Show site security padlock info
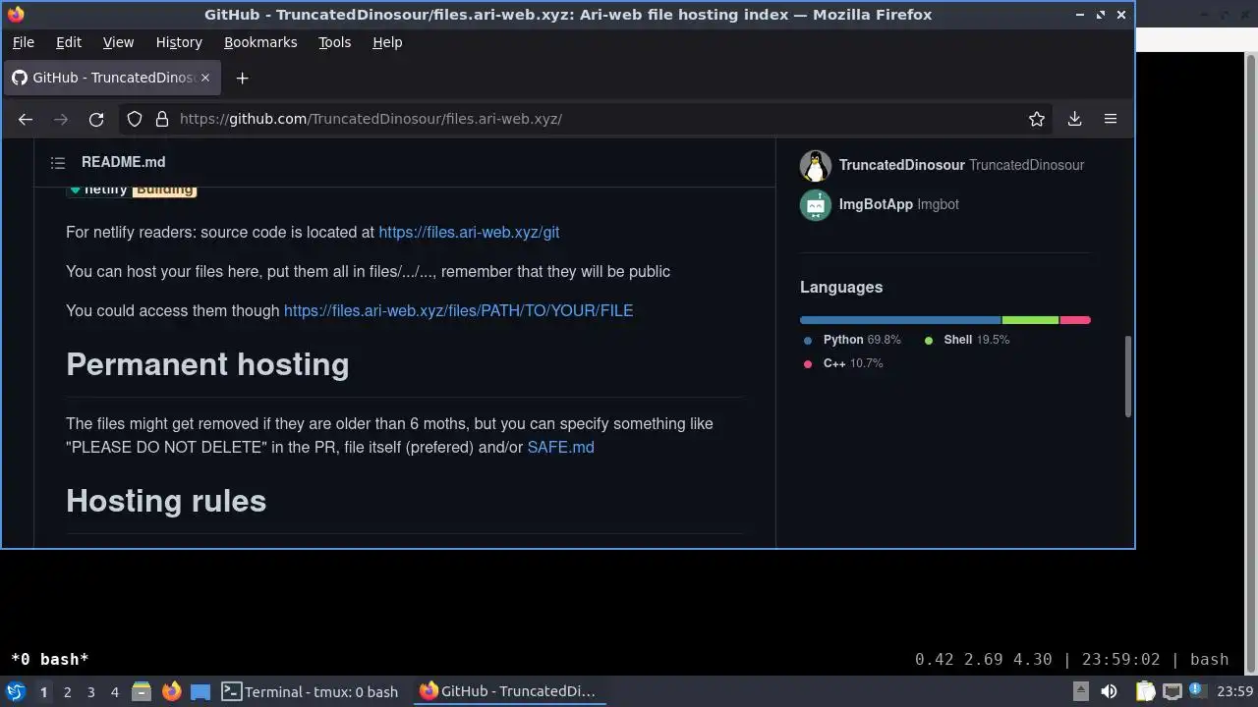 point(161,119)
